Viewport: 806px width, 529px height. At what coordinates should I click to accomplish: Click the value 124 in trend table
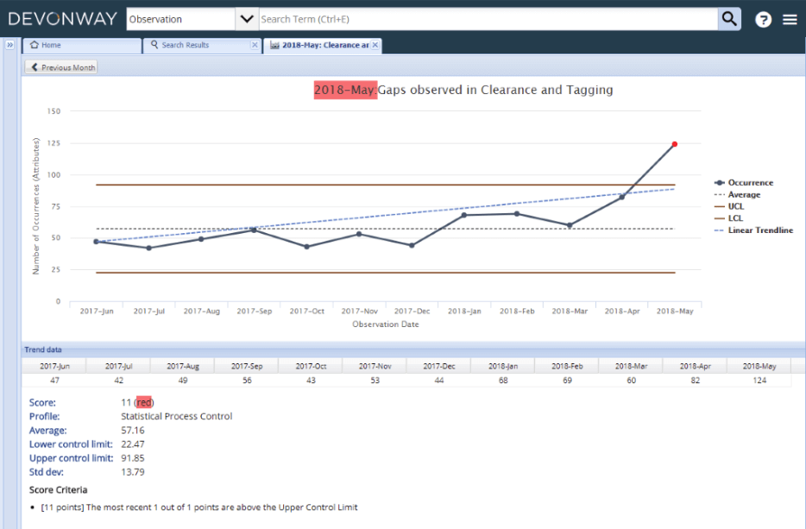pos(759,380)
